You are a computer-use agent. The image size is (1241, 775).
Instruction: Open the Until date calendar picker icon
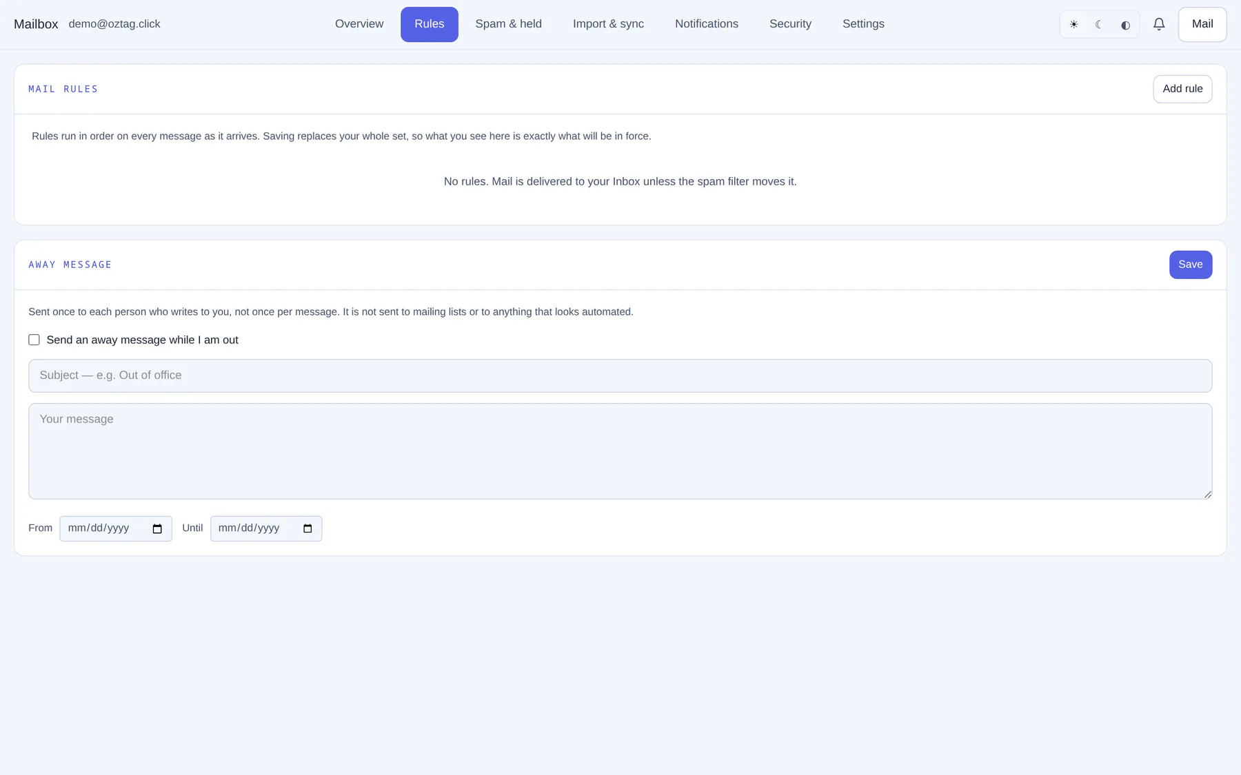tap(307, 529)
